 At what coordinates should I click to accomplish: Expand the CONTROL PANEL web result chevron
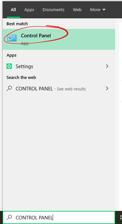tap(107, 88)
